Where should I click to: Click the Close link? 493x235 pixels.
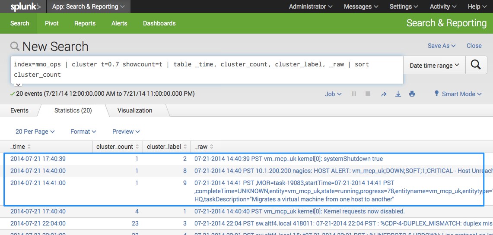(474, 46)
